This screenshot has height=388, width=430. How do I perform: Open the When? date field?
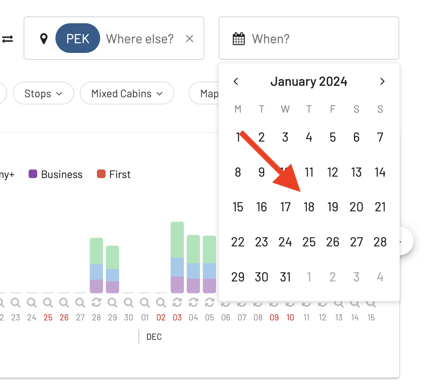[x=309, y=38]
